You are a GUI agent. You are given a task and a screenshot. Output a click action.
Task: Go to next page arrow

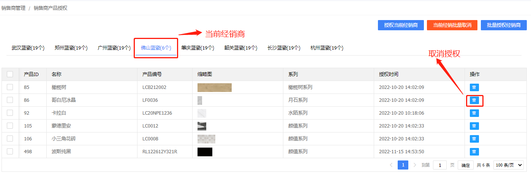[415, 165]
